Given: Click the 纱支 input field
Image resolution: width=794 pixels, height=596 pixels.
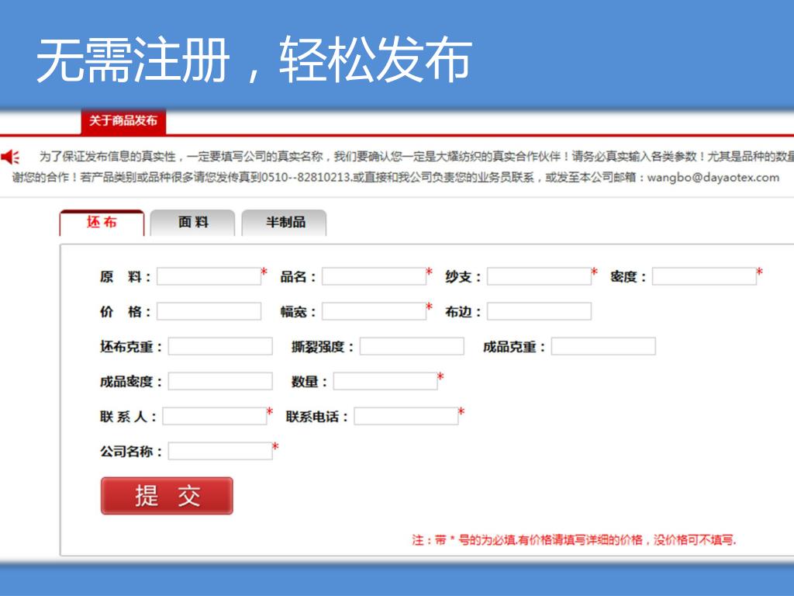Looking at the screenshot, I should 539,277.
